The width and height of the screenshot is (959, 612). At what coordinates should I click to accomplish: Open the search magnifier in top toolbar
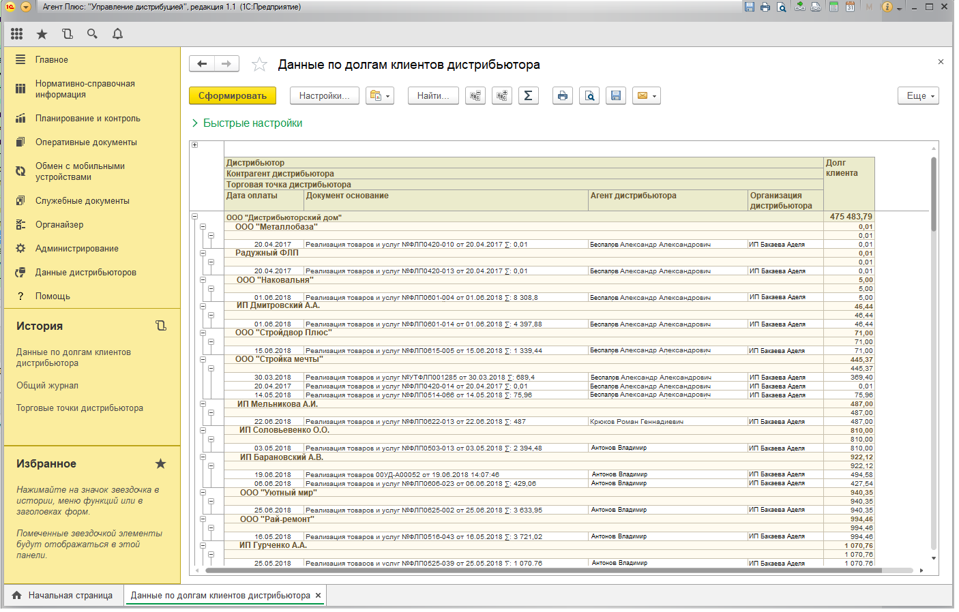92,33
